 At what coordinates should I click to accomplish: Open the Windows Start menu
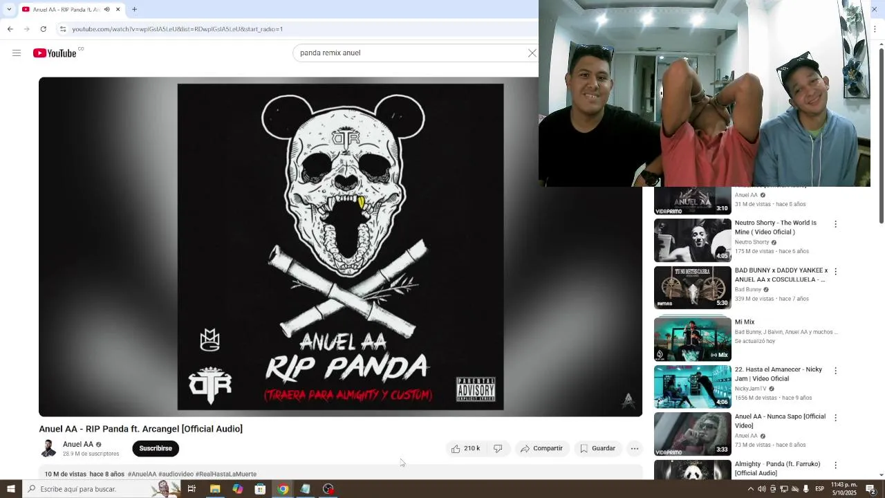10,489
